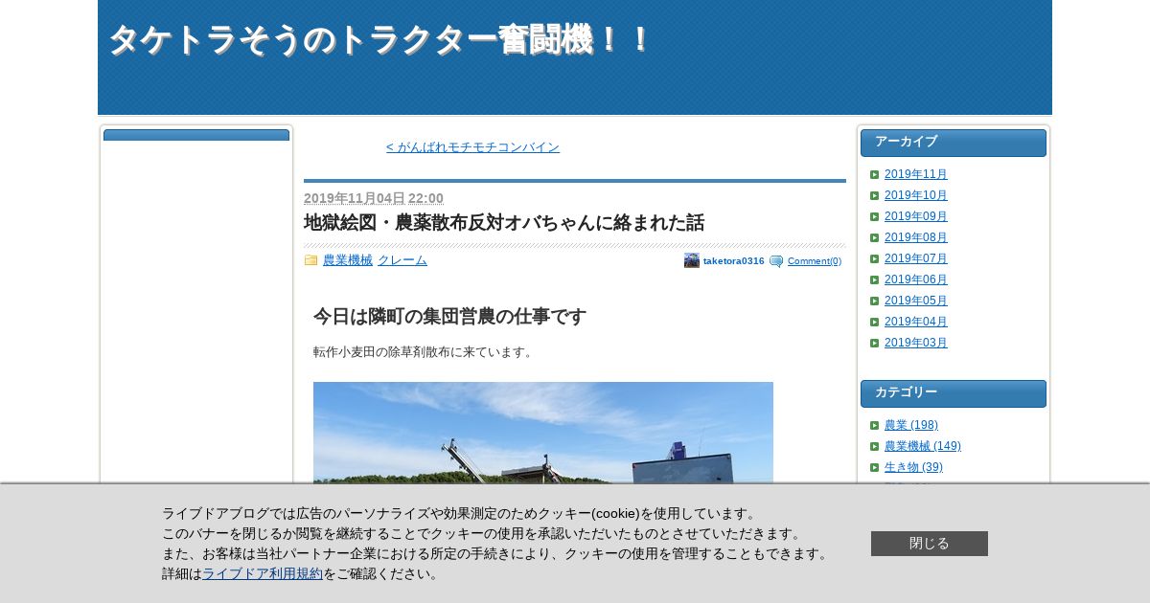1150x603 pixels.
Task: Open the 農業機械 (149) category in sidebar
Action: pyautogui.click(x=923, y=446)
